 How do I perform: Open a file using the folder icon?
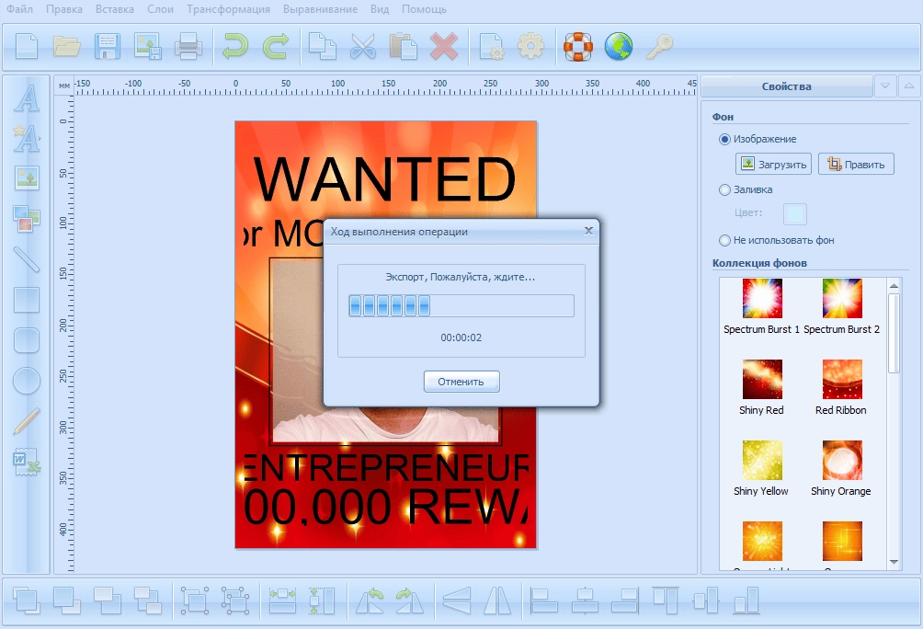(66, 47)
